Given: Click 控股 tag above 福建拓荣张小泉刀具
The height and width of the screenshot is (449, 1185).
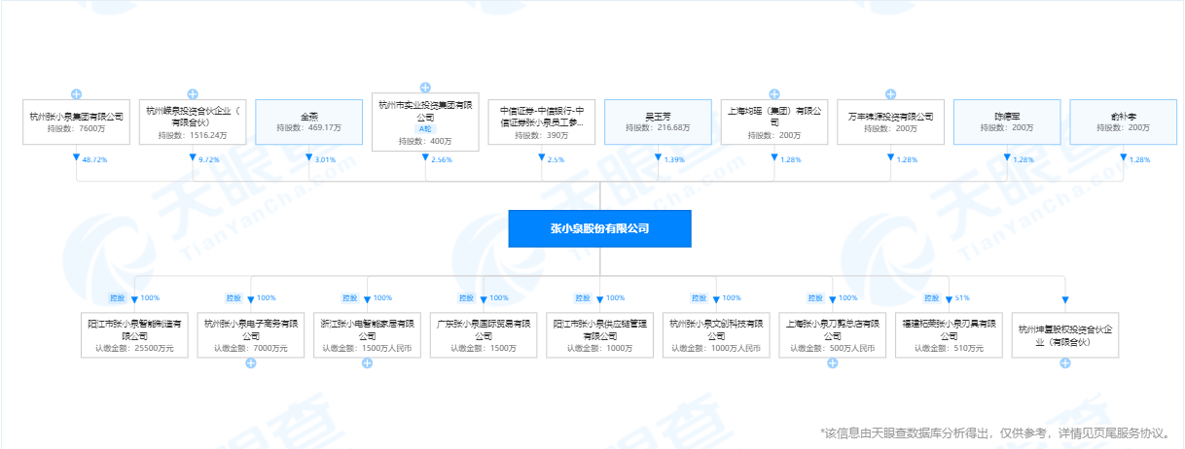Looking at the screenshot, I should coord(932,297).
